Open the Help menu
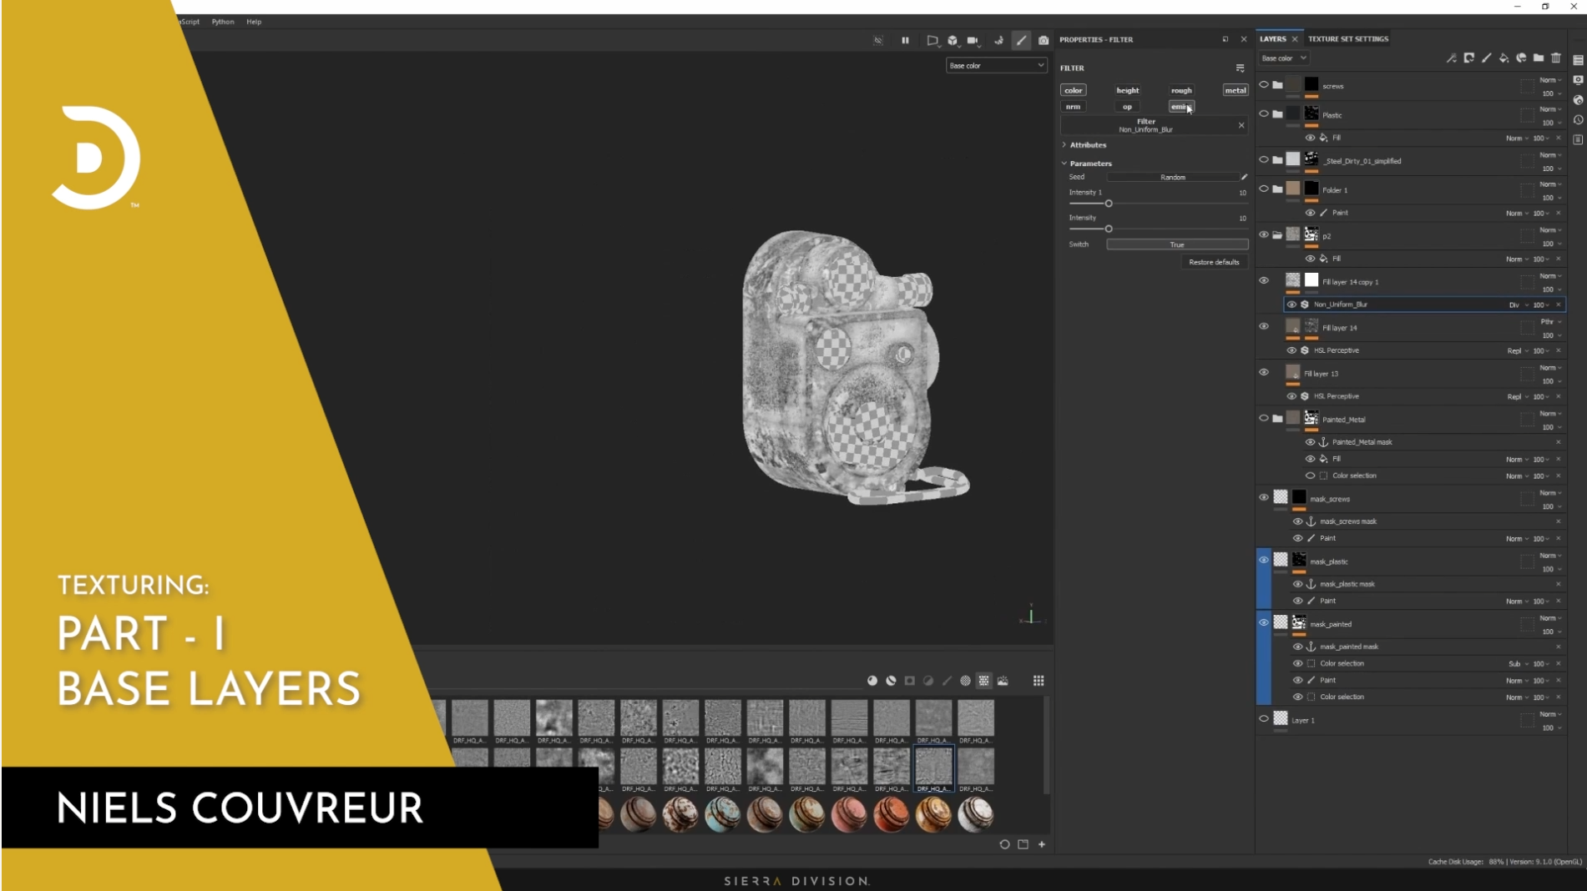Viewport: 1587px width, 891px height. [254, 22]
